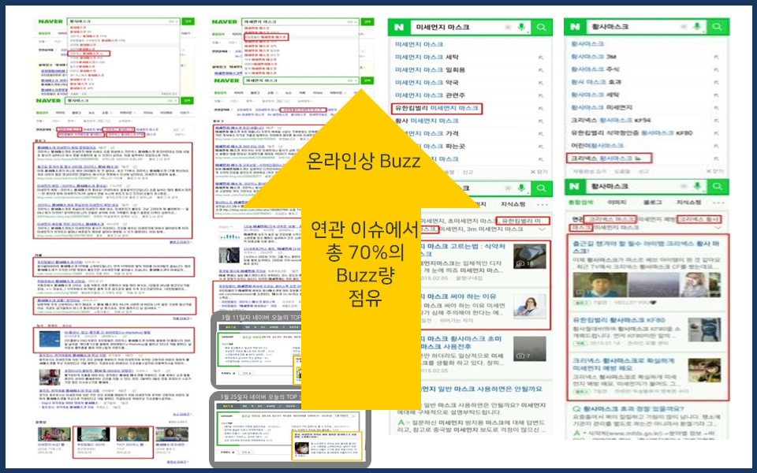Choose suggestion 유한킴벌리 식약청인증 황사마스크 KF80
Viewport: 757px width, 473px height.
point(632,132)
